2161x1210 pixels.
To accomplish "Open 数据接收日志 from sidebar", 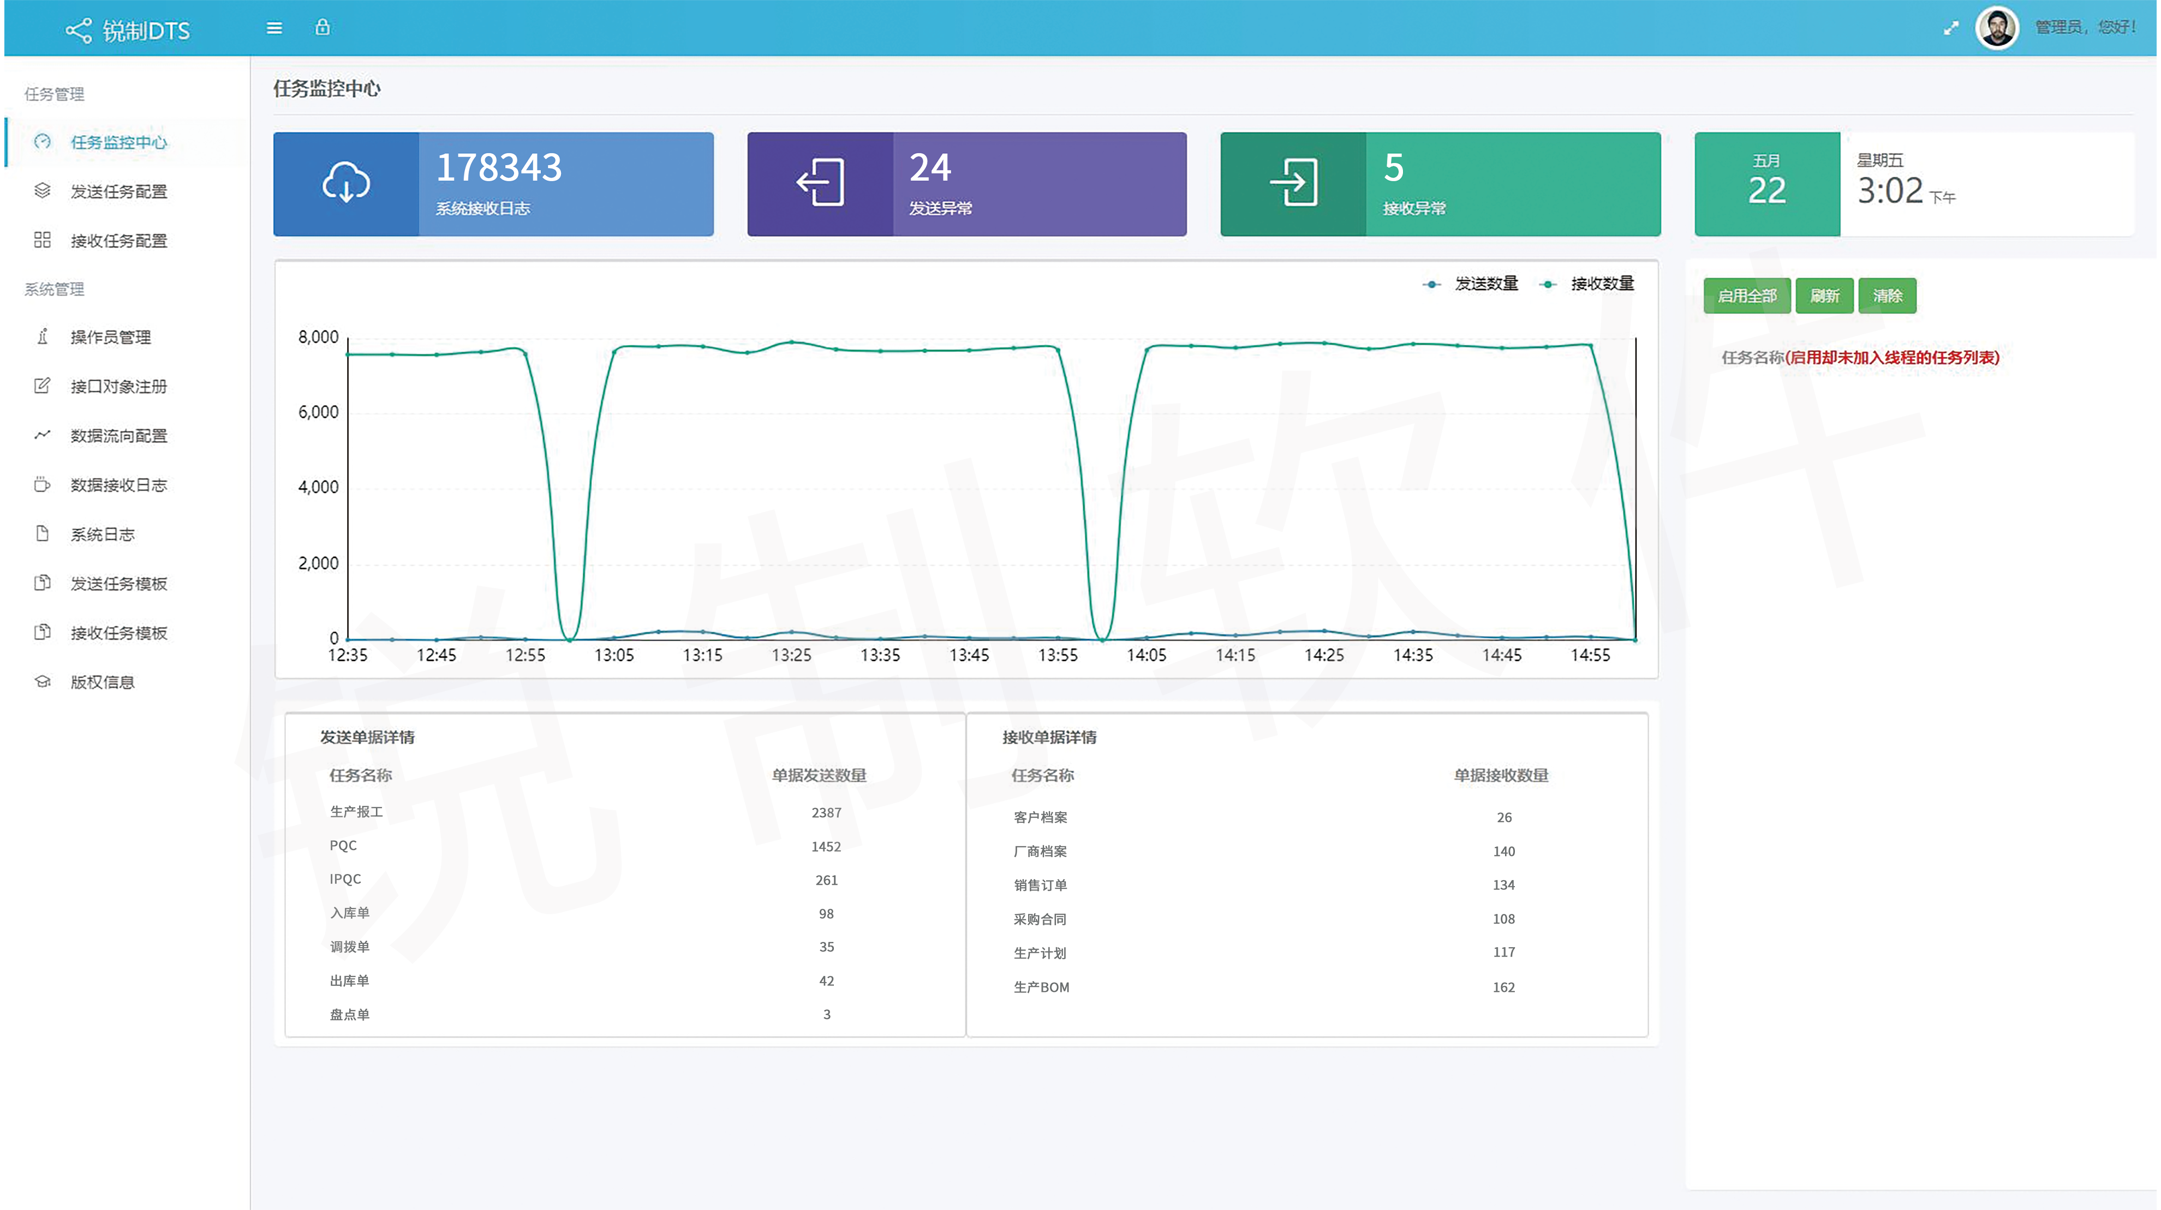I will pyautogui.click(x=118, y=485).
